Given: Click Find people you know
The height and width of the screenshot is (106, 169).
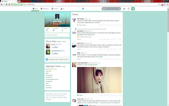Looking at the screenshot, I should [x=53, y=59].
